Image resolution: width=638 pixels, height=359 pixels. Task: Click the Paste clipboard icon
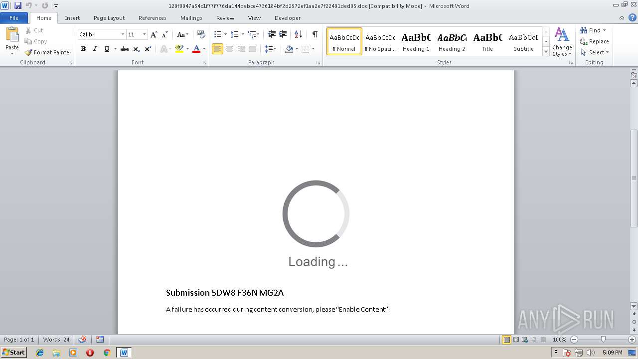[12, 35]
